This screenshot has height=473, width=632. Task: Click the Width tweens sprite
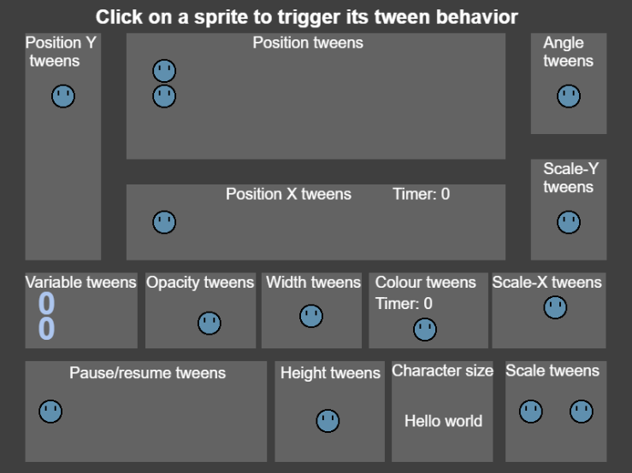coord(311,316)
